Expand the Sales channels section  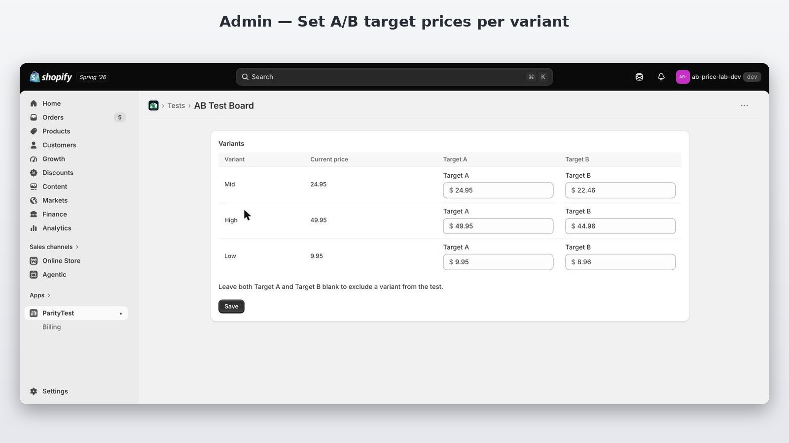[x=54, y=247]
